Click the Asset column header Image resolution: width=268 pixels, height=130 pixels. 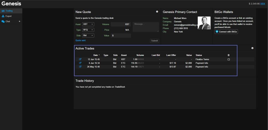click(124, 55)
